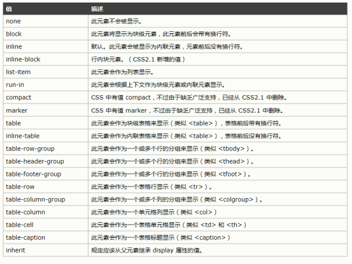Select the 'compact' value cell
352x264 pixels.
pyautogui.click(x=46, y=98)
